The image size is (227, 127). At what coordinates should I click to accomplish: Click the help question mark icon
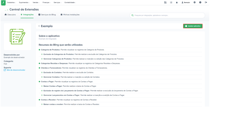tap(200, 2)
